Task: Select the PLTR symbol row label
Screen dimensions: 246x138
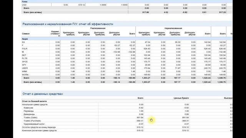Action: click(x=25, y=58)
